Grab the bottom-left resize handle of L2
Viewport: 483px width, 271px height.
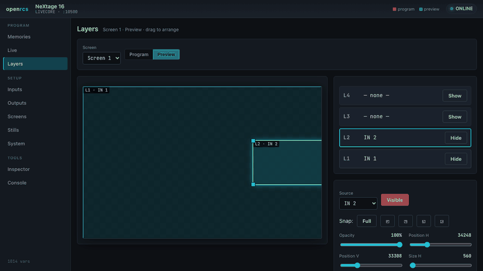[253, 184]
